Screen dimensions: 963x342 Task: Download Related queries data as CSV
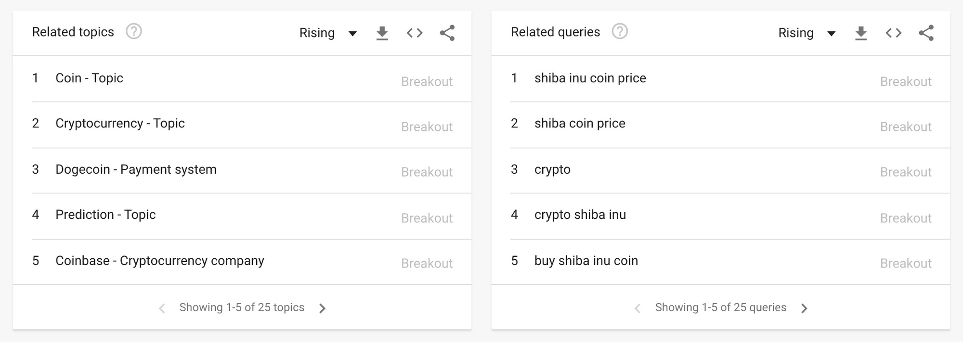[861, 33]
